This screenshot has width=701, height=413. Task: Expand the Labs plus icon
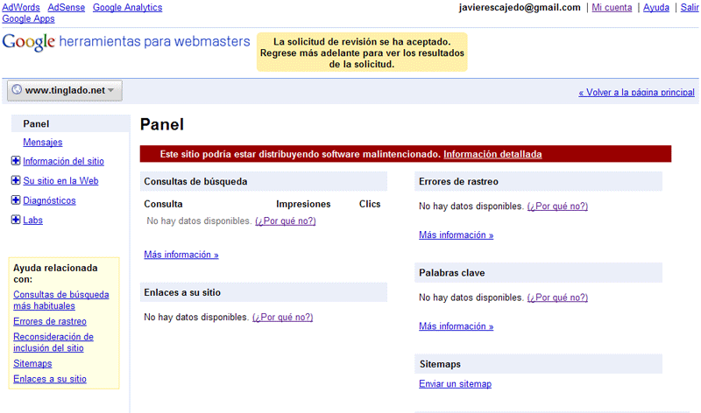coord(15,220)
